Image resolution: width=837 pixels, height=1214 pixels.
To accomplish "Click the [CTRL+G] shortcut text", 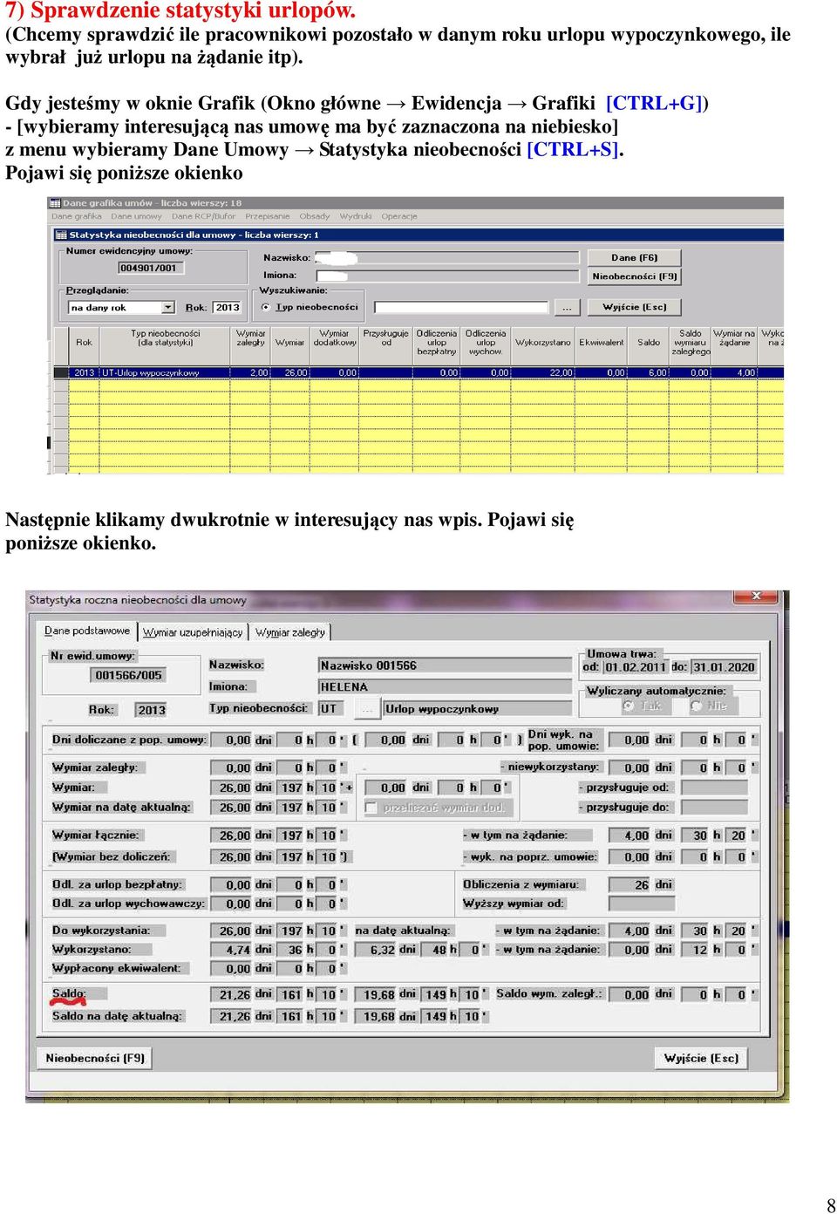I will click(654, 103).
